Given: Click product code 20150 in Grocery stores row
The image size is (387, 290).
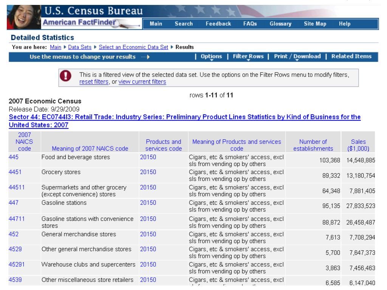Looking at the screenshot, I should (148, 172).
